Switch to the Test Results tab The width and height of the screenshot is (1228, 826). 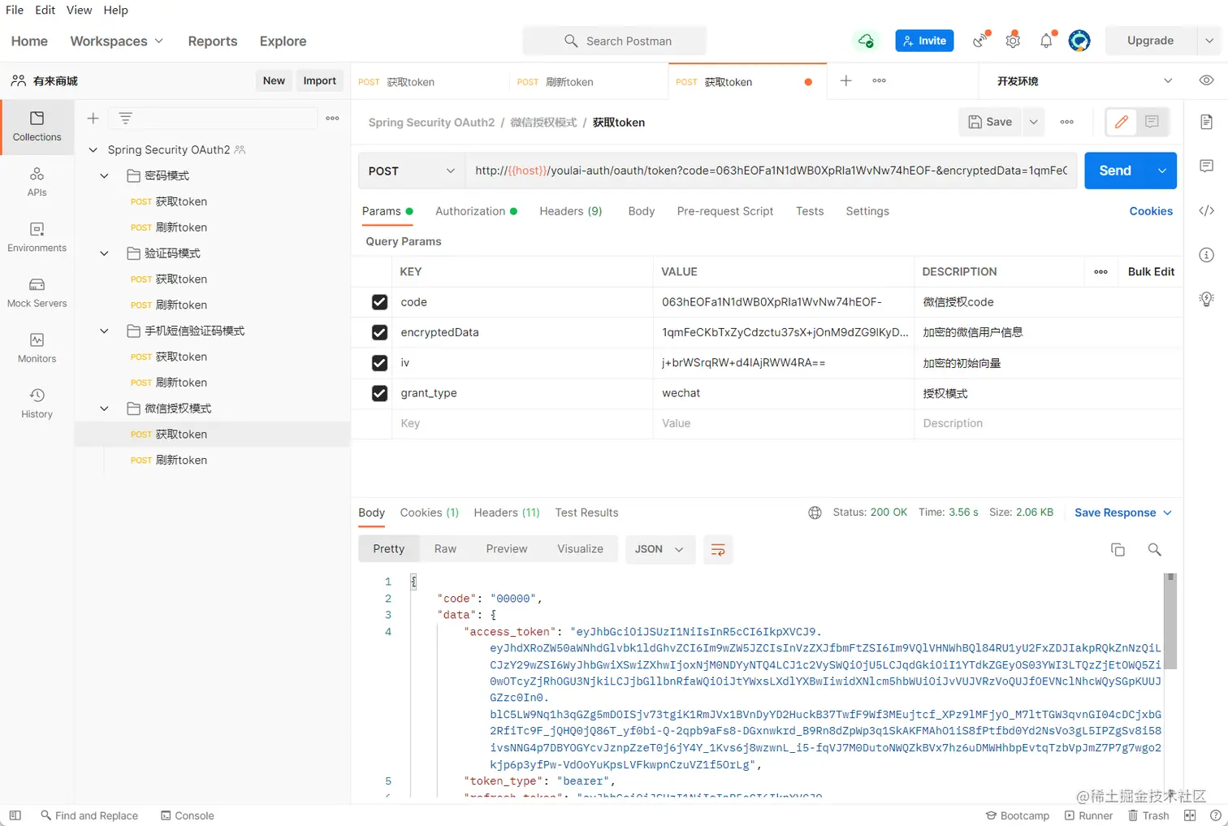click(586, 512)
